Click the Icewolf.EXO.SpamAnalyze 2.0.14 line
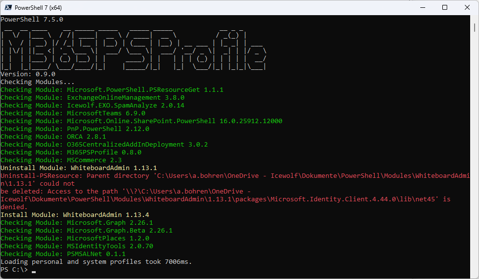 pyautogui.click(x=92, y=106)
